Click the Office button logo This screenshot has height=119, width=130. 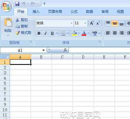tap(6, 7)
